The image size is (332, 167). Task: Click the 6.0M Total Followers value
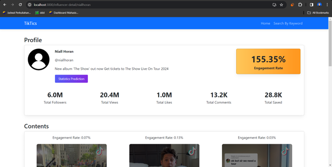pyautogui.click(x=55, y=95)
